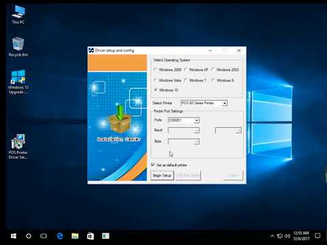Open the taskbar clock and date

[x=301, y=236]
